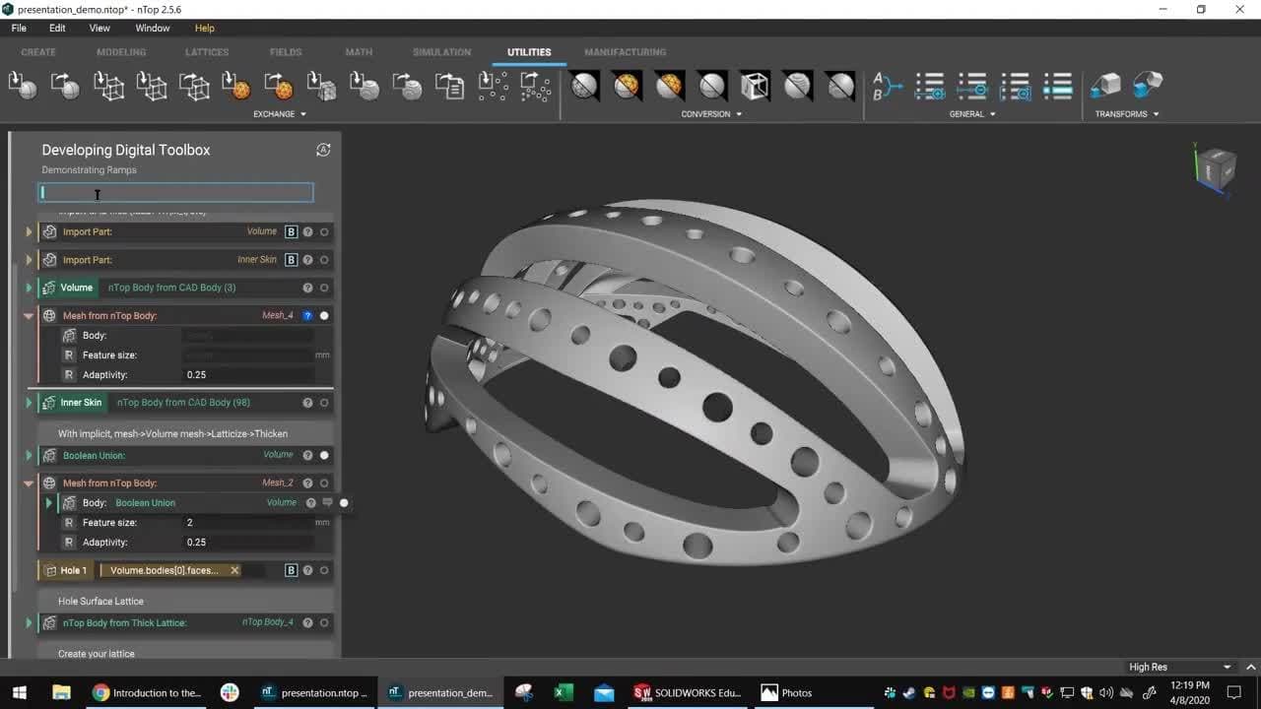The height and width of the screenshot is (709, 1261).
Task: Click the first import part icon in Exchange group
Action: [x=23, y=86]
